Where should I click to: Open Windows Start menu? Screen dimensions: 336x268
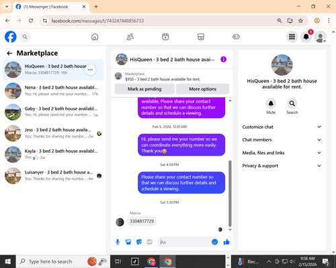coord(8,261)
